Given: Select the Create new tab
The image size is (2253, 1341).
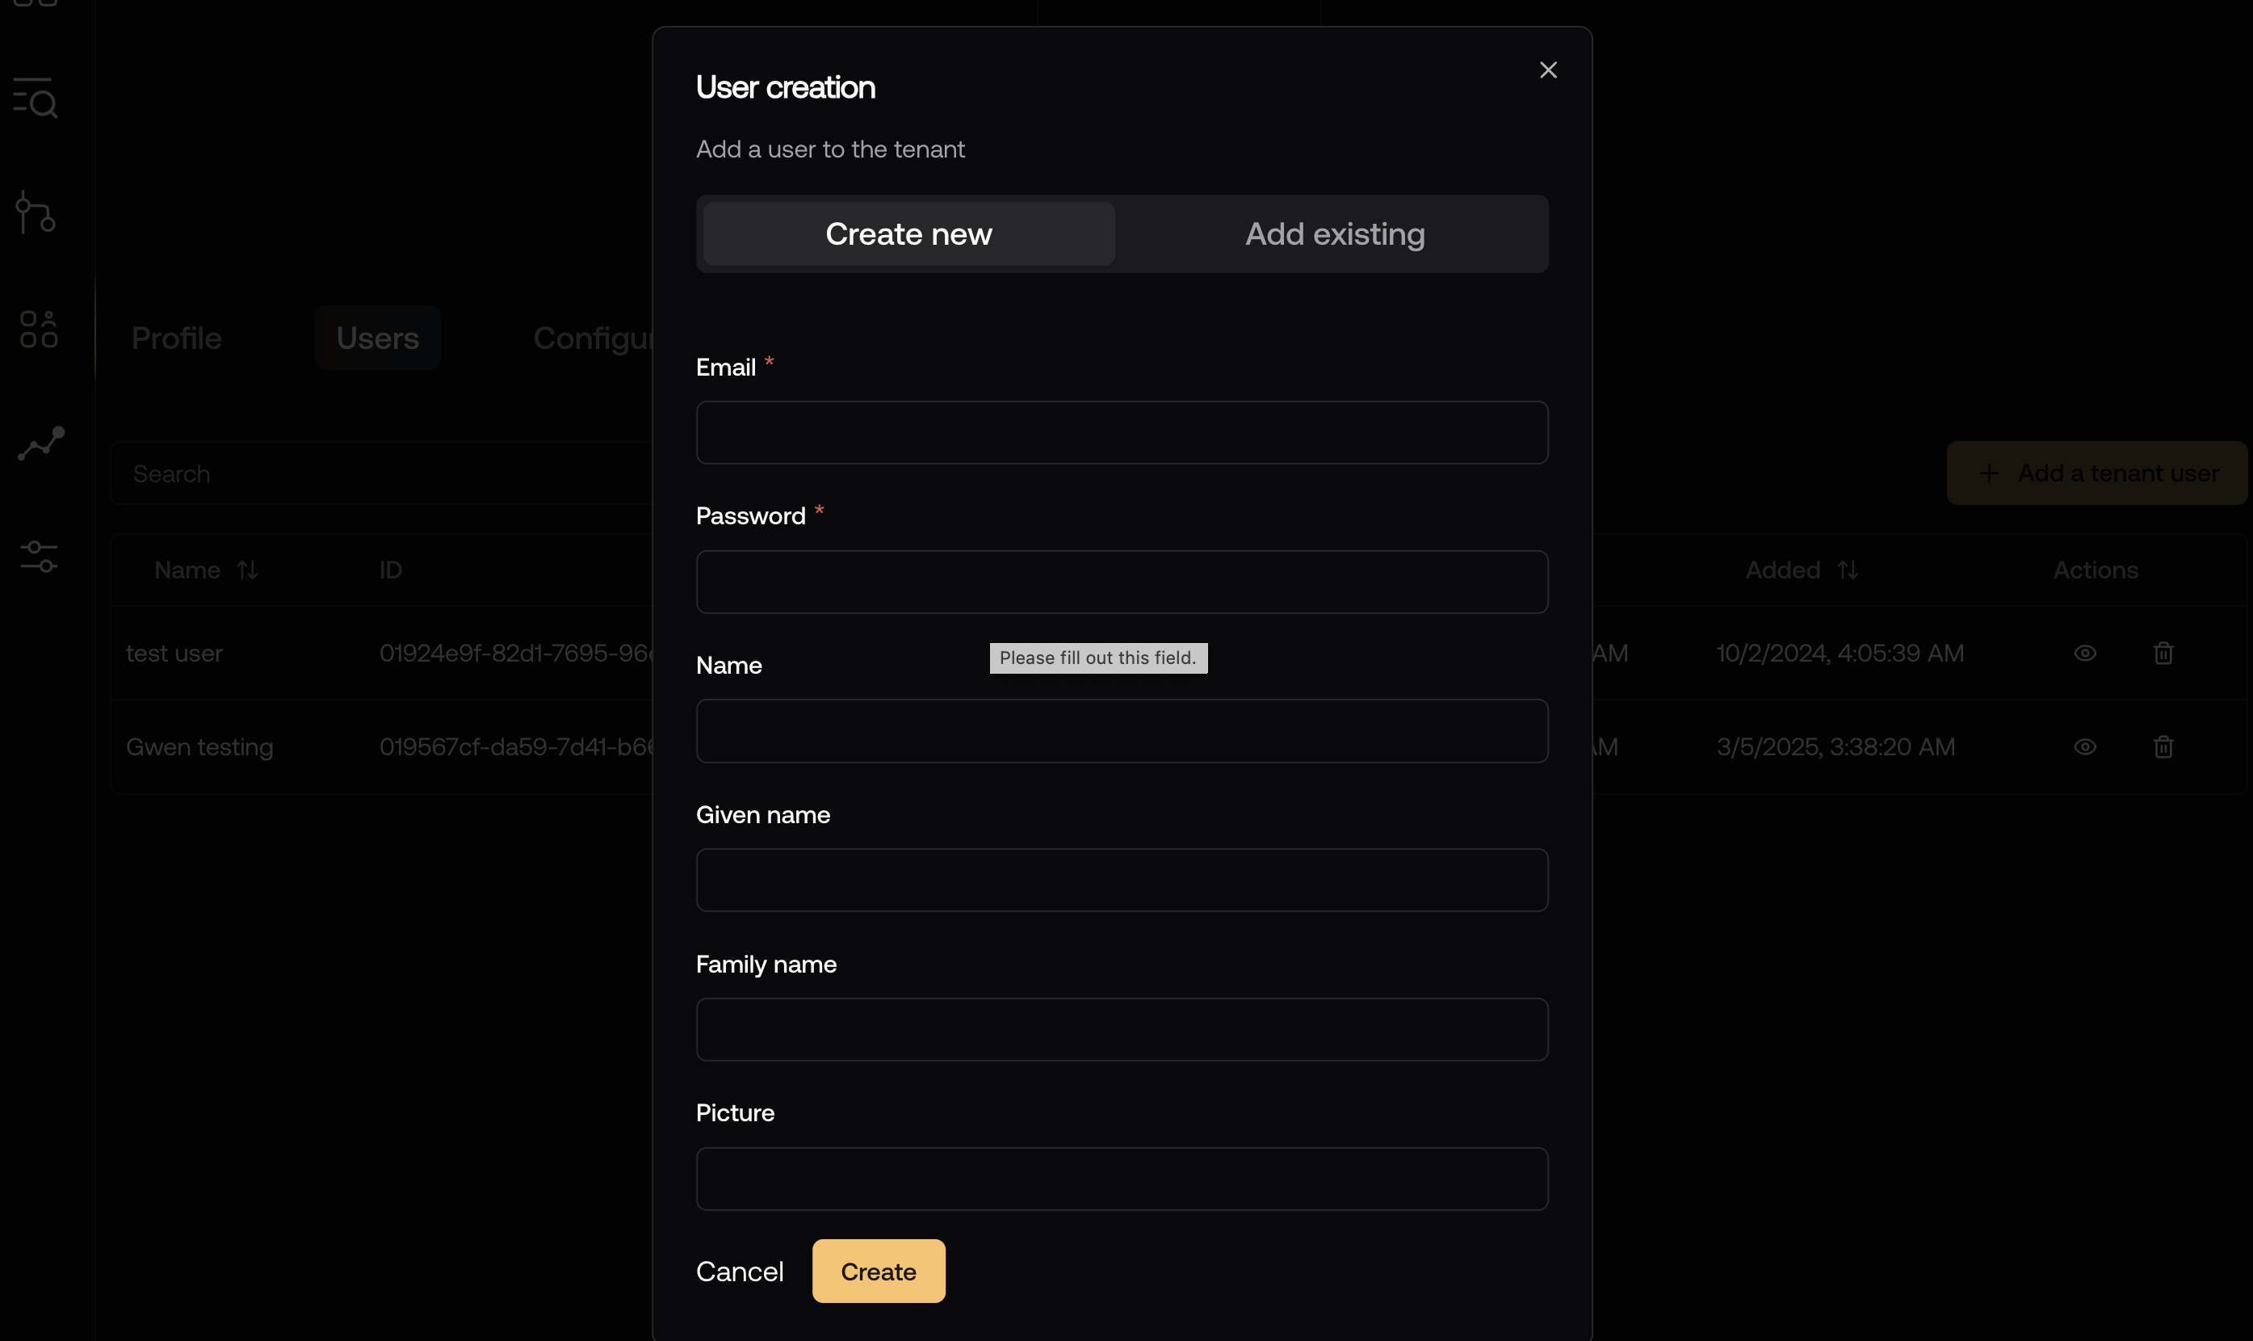Looking at the screenshot, I should click(908, 234).
